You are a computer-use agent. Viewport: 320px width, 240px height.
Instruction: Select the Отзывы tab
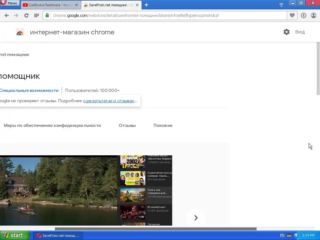(x=127, y=126)
